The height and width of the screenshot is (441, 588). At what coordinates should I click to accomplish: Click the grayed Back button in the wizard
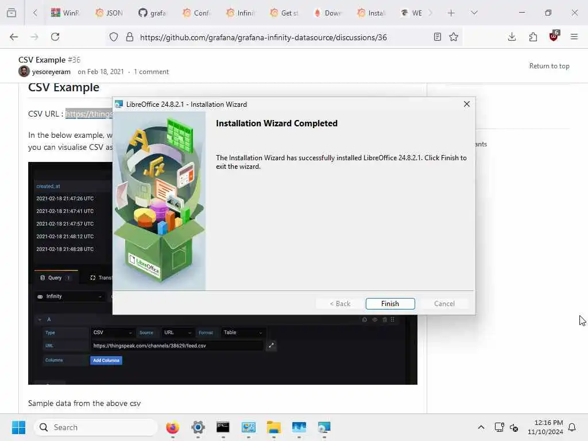(340, 303)
